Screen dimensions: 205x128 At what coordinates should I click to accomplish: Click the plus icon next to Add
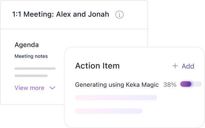click(175, 66)
